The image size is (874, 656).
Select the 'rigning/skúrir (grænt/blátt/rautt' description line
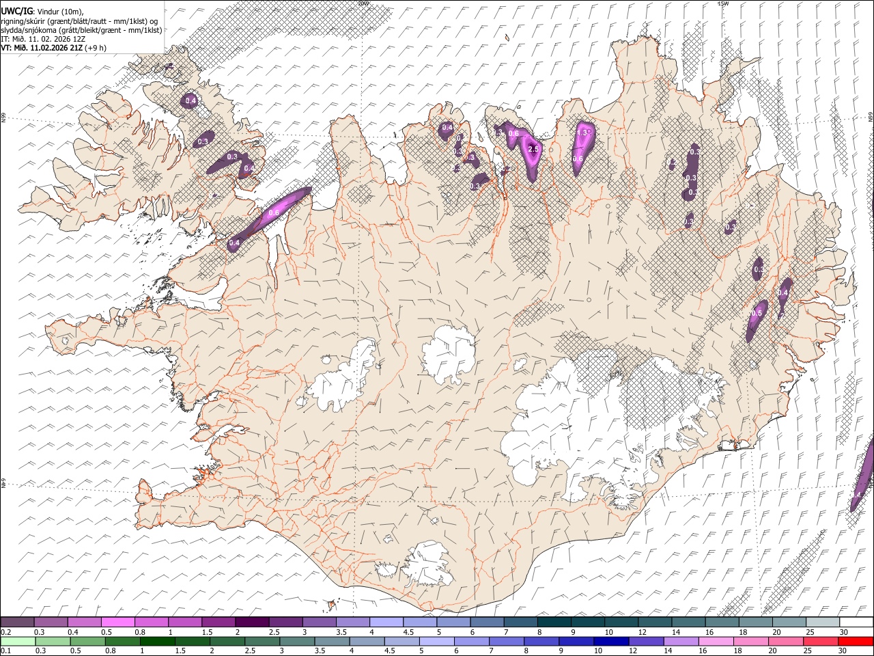[x=79, y=20]
